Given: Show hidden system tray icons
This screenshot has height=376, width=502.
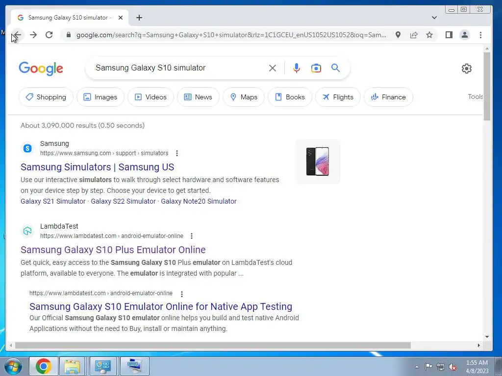Looking at the screenshot, I should coord(417,367).
